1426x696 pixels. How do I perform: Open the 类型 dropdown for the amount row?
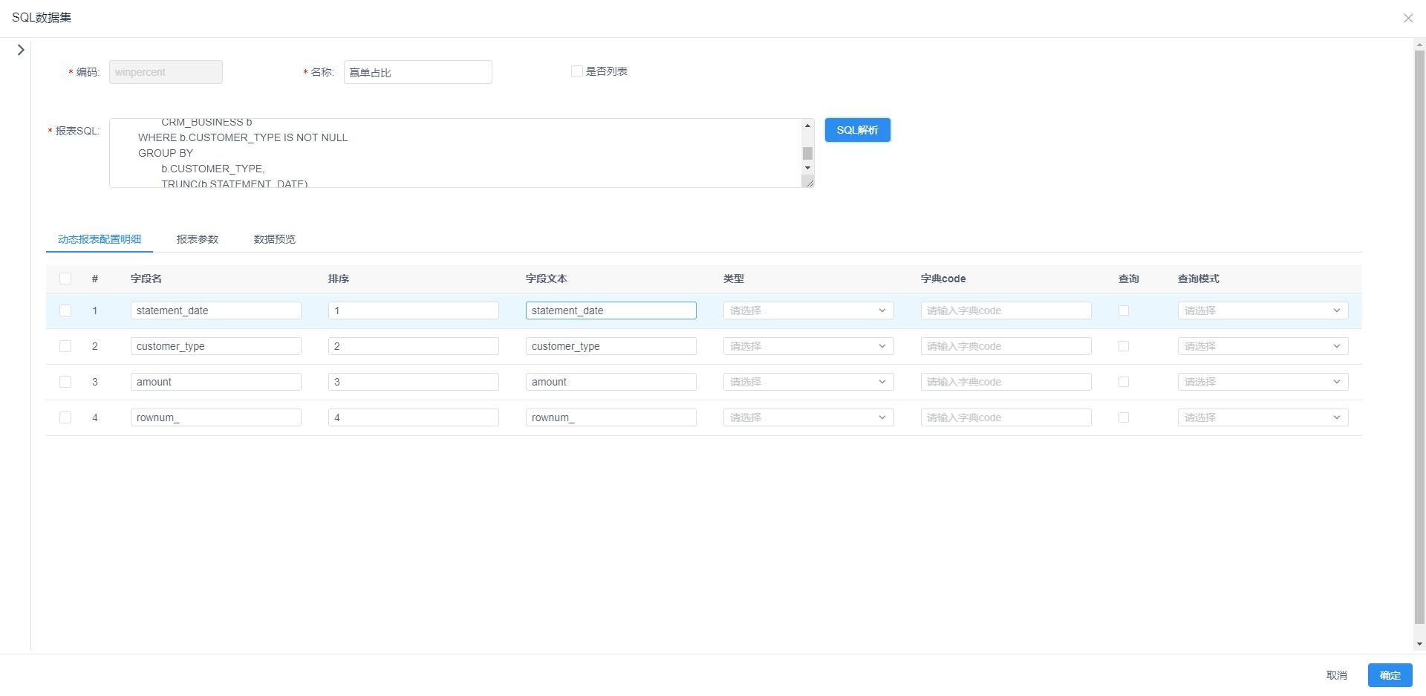[x=808, y=381]
